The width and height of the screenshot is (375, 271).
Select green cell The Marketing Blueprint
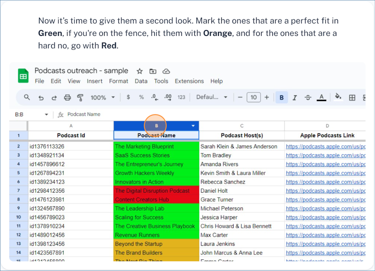coord(156,146)
